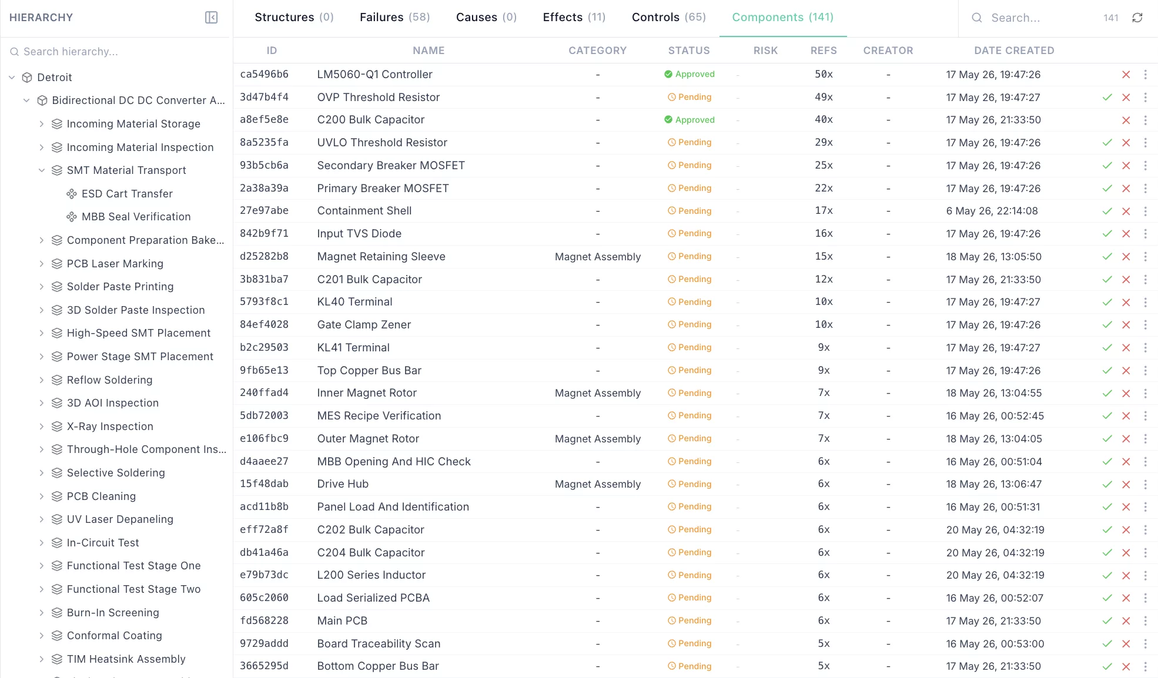Expand the Solder Paste Printing node

coord(41,287)
